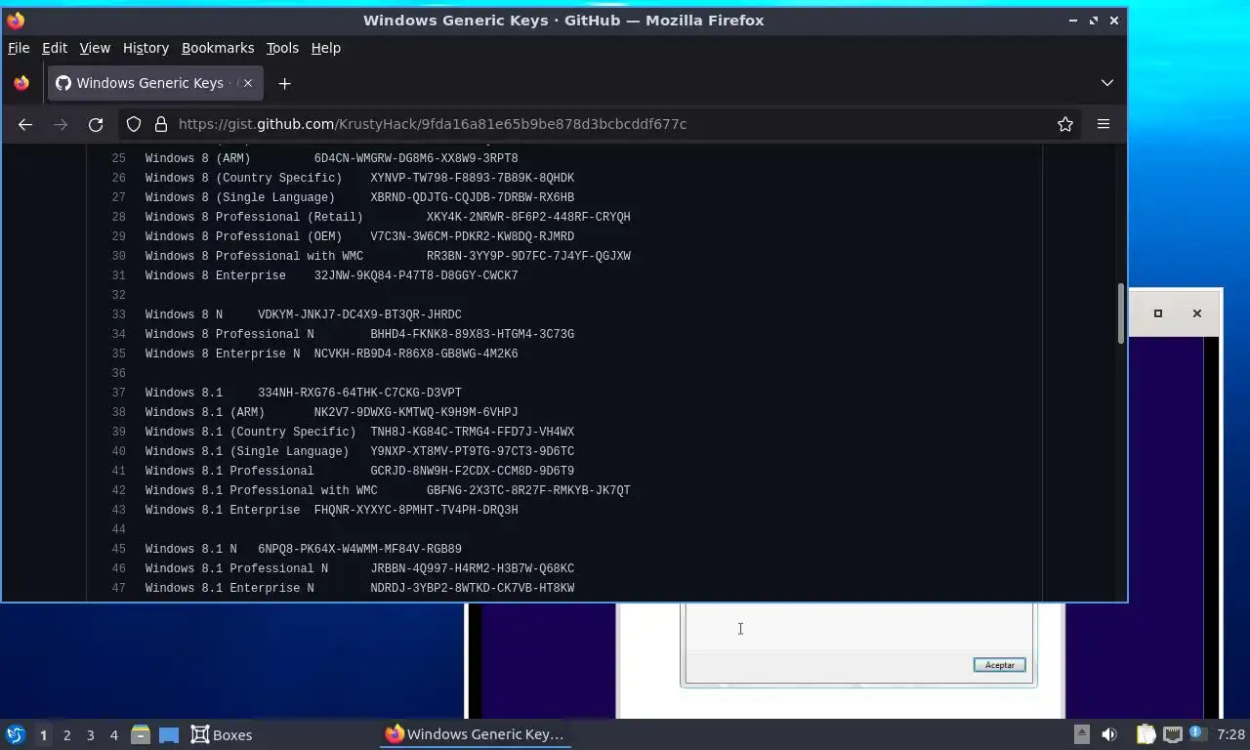Click the Windows 8 (Country Specific) line
1250x750 pixels.
tap(359, 178)
